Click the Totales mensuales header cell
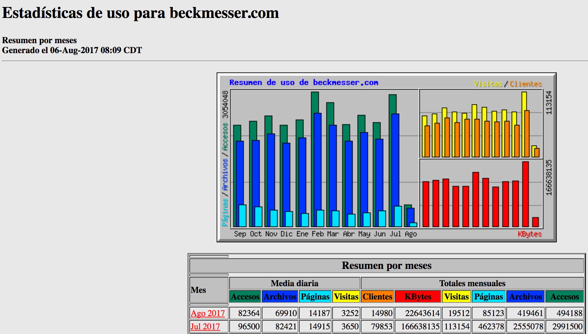 [x=472, y=283]
